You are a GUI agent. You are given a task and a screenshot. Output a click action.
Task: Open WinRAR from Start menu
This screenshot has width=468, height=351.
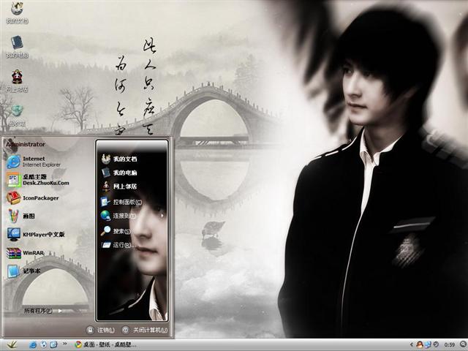click(26, 253)
